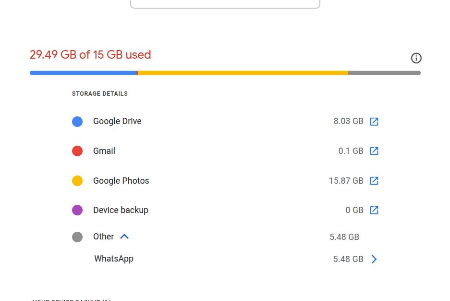This screenshot has width=450, height=301.
Task: Click the yellow Google Photos dot
Action: (77, 181)
